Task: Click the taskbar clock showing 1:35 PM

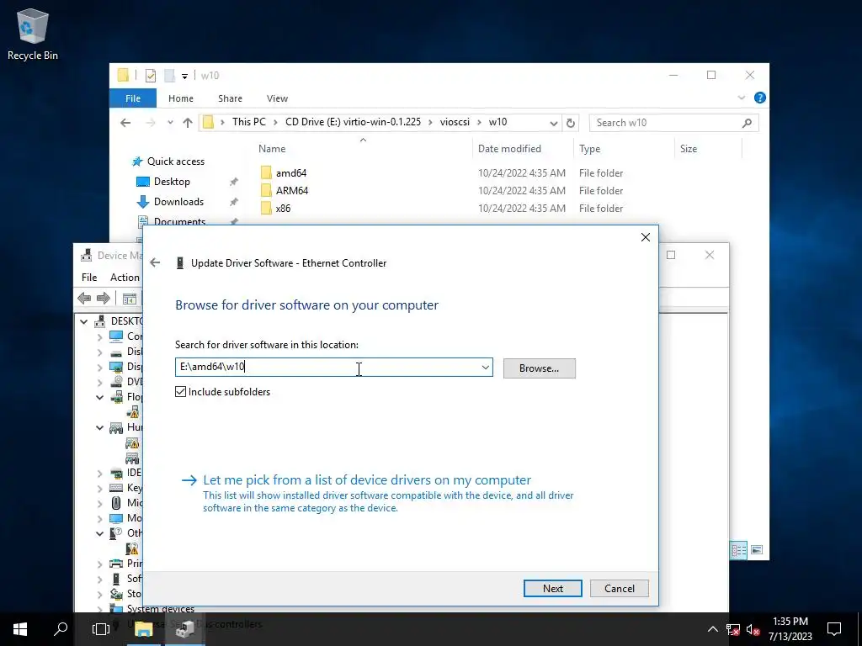Action: coord(790,629)
